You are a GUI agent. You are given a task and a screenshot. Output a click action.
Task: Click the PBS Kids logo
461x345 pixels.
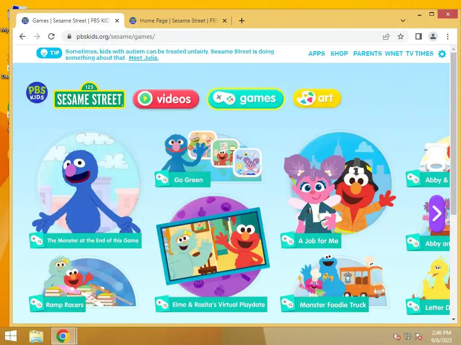point(37,93)
